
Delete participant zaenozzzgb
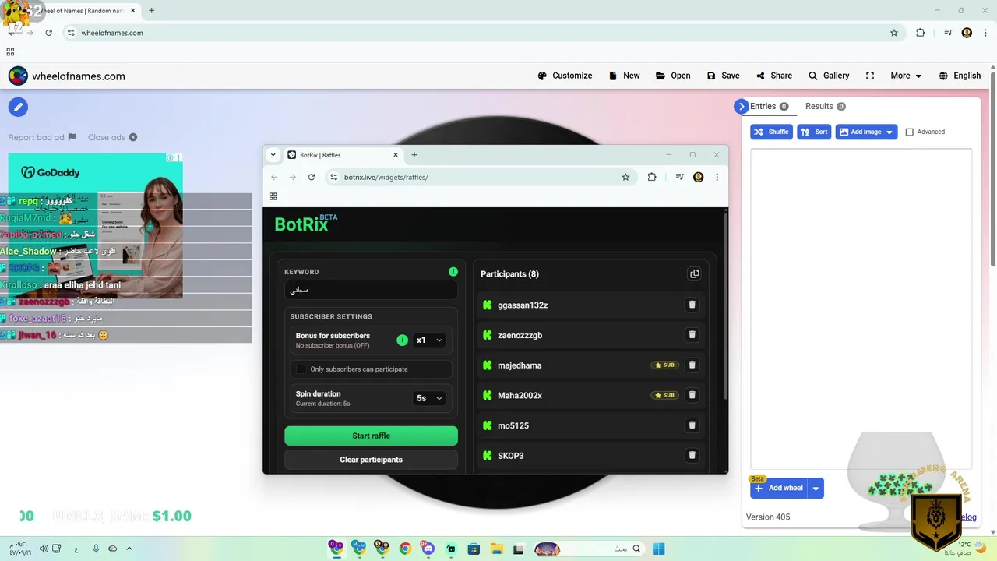[x=692, y=335]
